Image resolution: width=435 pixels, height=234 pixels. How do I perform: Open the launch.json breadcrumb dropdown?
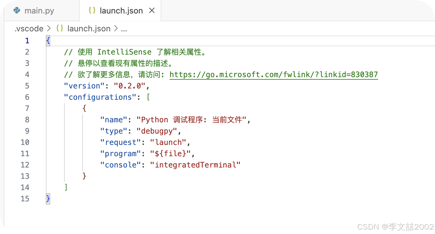pyautogui.click(x=89, y=28)
